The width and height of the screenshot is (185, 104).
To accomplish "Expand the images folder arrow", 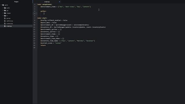I will click(3, 13).
